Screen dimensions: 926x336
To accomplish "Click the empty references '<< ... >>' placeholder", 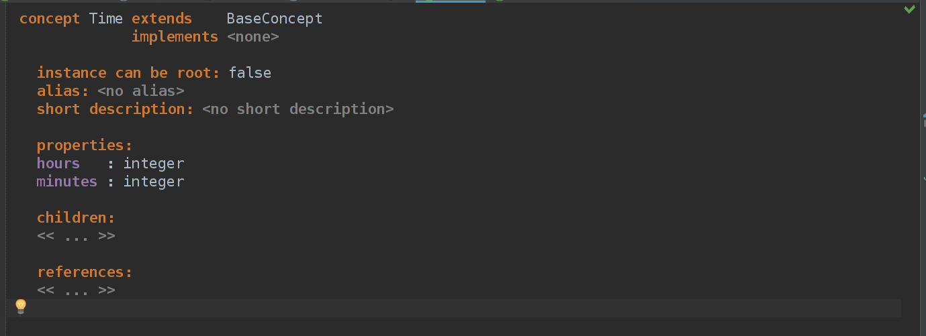I will click(x=76, y=290).
